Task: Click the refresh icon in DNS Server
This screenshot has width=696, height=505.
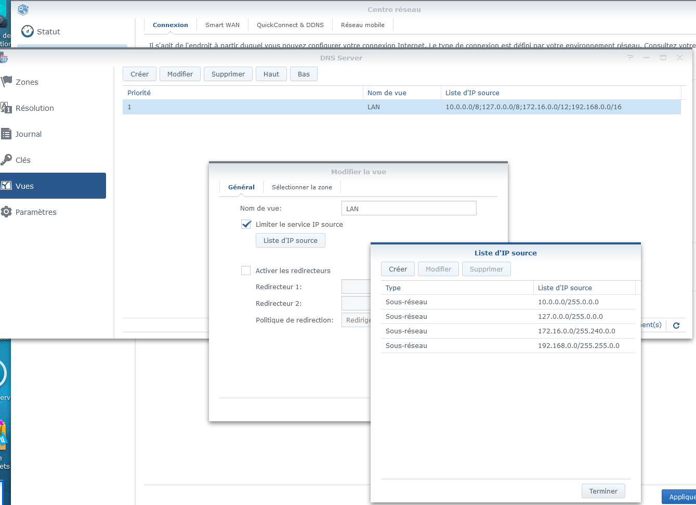Action: tap(676, 326)
